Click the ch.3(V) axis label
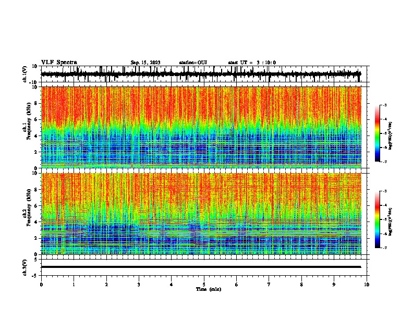The height and width of the screenshot is (319, 413). pos(25,267)
